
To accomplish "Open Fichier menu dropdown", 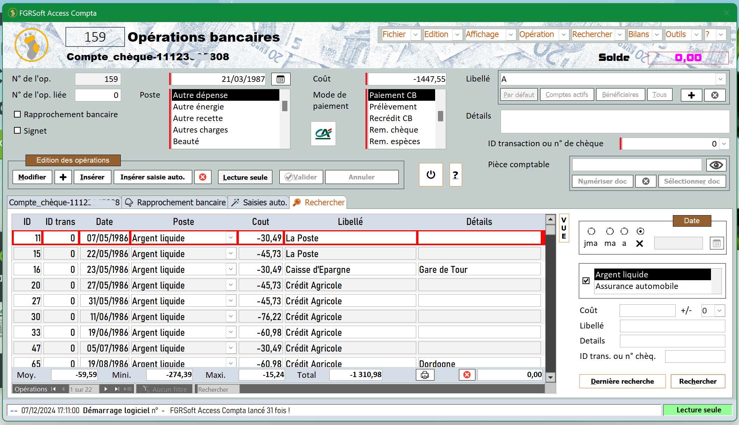I will (416, 35).
